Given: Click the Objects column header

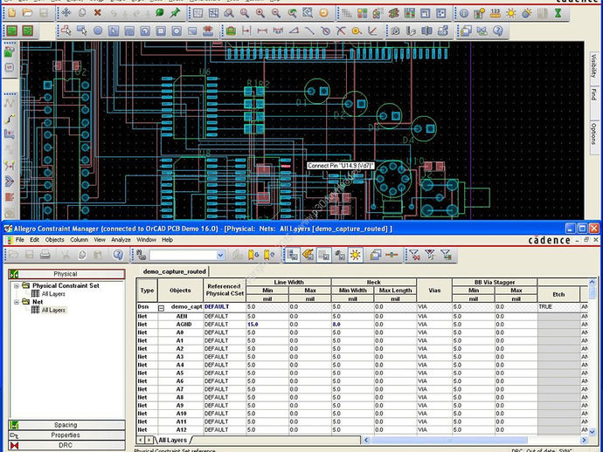Looking at the screenshot, I should [x=180, y=291].
